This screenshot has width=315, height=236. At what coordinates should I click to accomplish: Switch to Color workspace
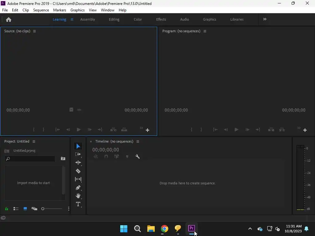[138, 19]
